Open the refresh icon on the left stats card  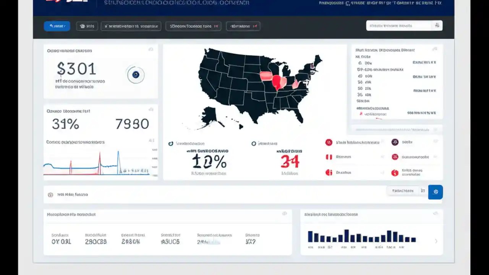pyautogui.click(x=151, y=49)
